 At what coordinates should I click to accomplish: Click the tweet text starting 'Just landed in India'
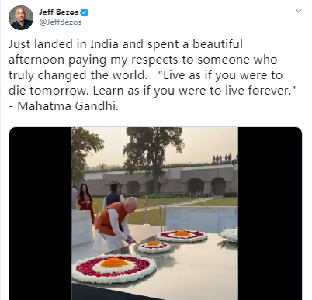click(x=152, y=75)
